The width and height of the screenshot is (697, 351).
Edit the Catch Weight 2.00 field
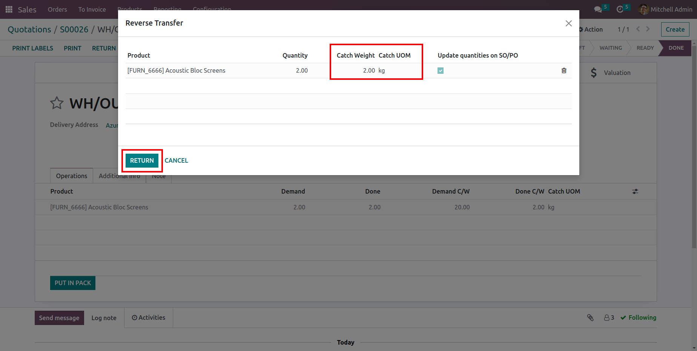369,70
